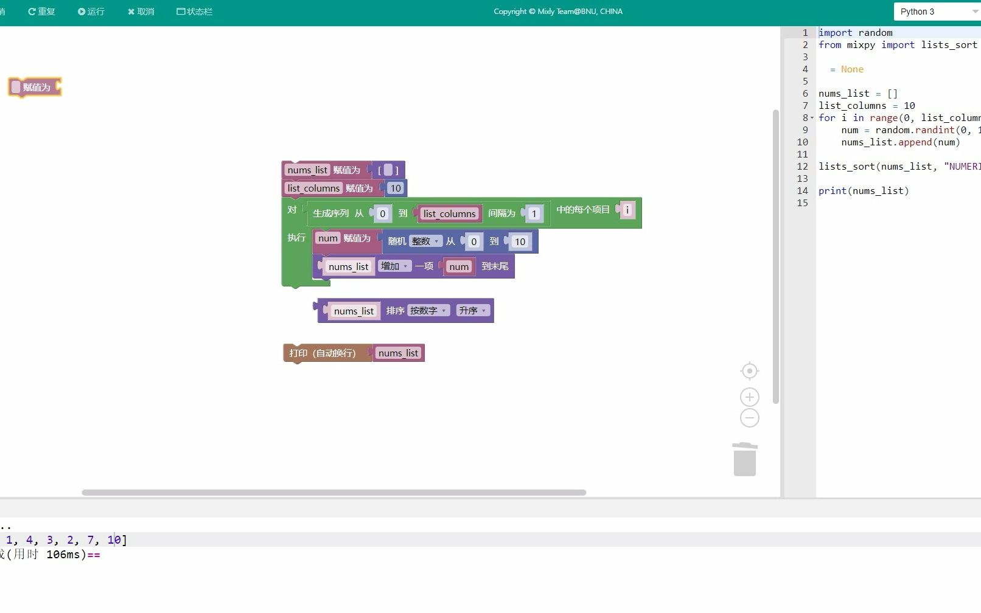Open the 整数 dropdown in random block
Viewport: 981px width, 613px height.
pyautogui.click(x=425, y=241)
